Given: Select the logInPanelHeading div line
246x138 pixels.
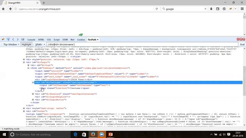Looking at the screenshot, I should tap(64, 79).
